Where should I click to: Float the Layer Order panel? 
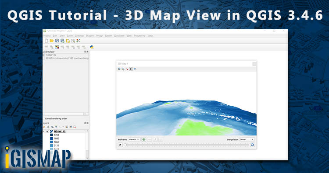pyautogui.click(x=85, y=52)
